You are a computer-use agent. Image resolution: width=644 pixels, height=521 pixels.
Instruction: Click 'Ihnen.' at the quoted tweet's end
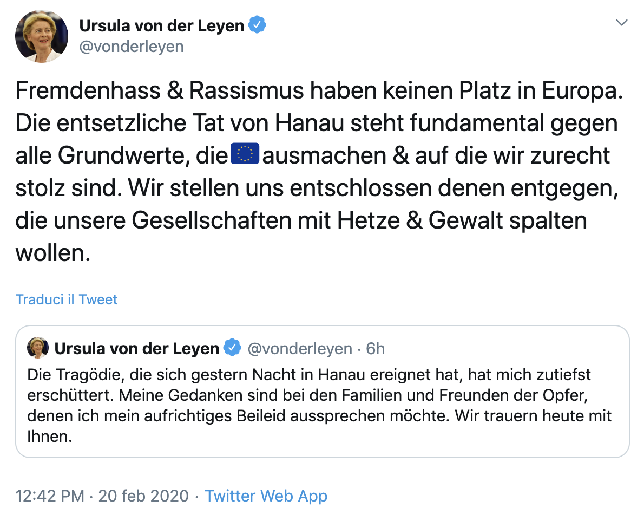(x=49, y=437)
